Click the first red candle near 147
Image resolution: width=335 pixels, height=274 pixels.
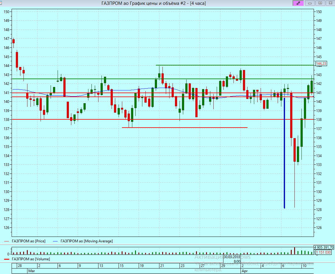pos(14,41)
